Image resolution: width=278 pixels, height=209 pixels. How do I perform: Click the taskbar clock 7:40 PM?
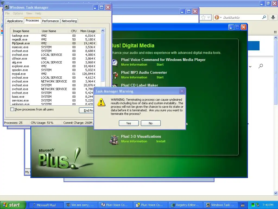point(268,205)
